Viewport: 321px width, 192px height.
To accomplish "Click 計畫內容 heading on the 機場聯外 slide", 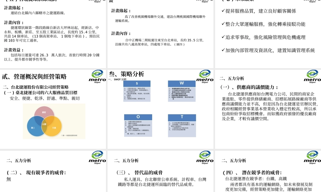I will click(121, 34).
